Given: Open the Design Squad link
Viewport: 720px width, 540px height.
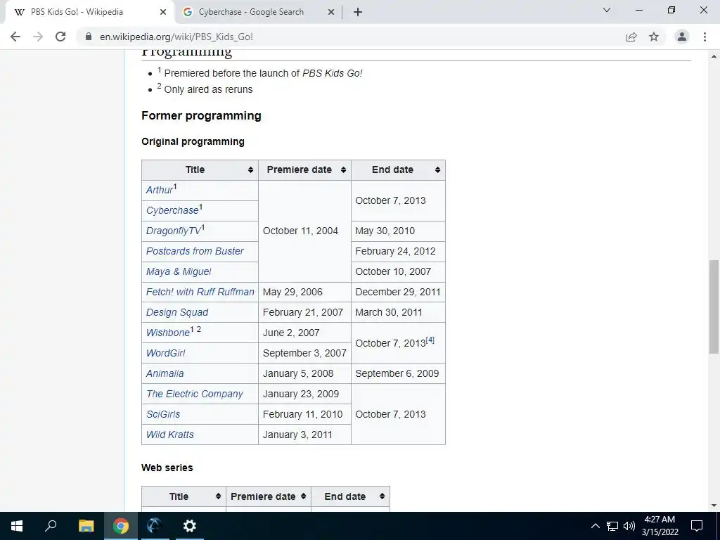Looking at the screenshot, I should 176,312.
